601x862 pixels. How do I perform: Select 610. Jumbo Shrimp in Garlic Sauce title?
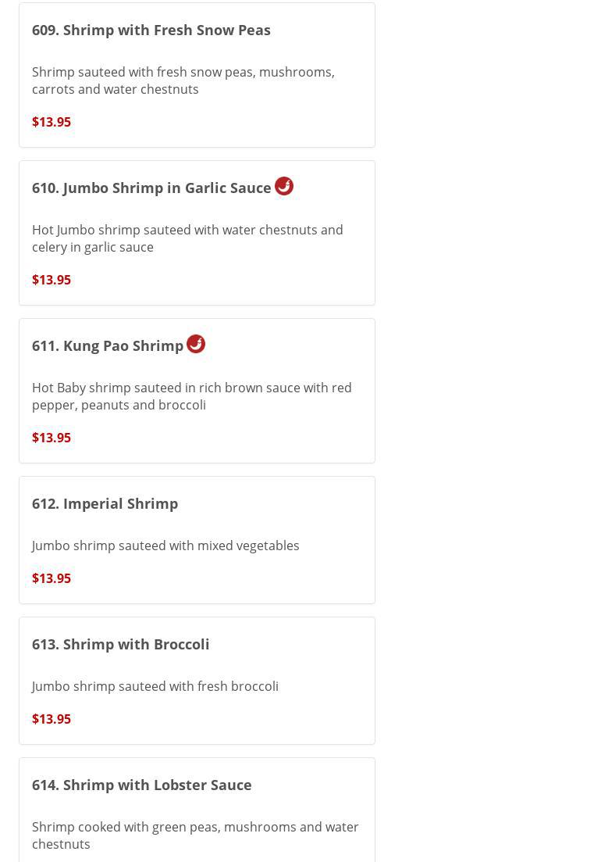click(151, 188)
